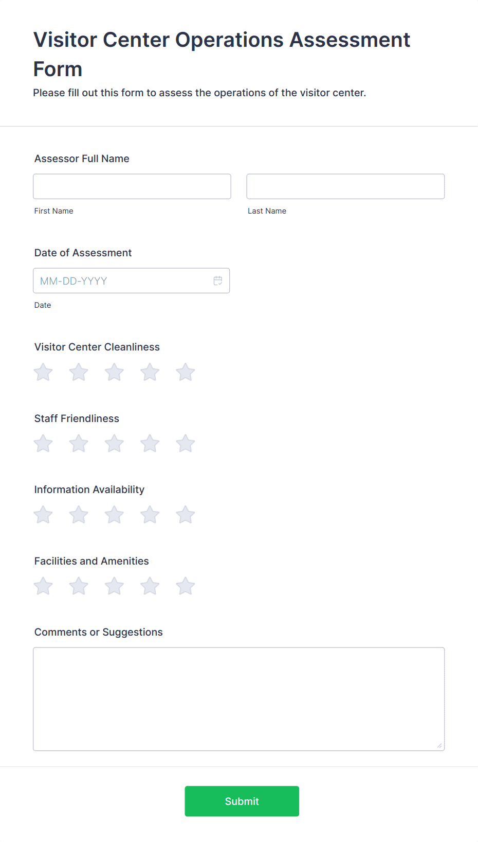Grab the comments textarea resize handle

coord(439,745)
